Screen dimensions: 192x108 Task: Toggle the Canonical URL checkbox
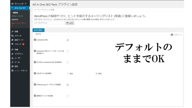tap(68, 40)
